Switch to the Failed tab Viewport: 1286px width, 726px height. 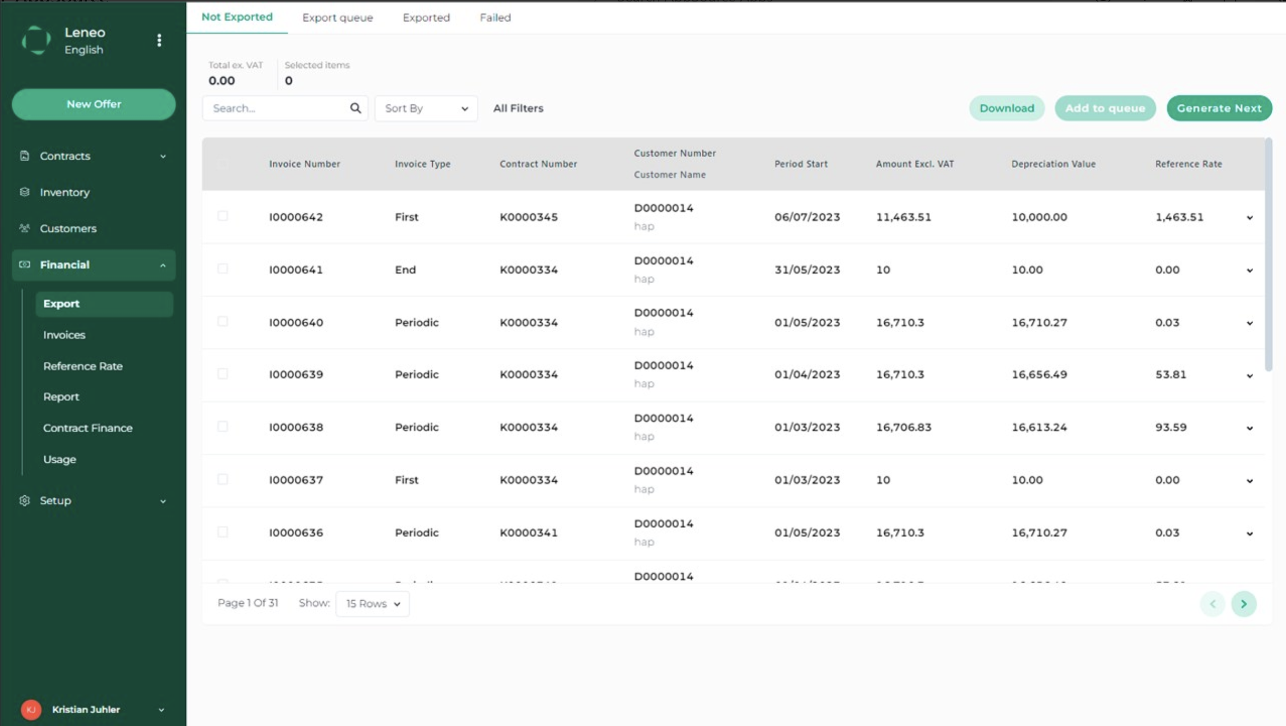click(495, 17)
